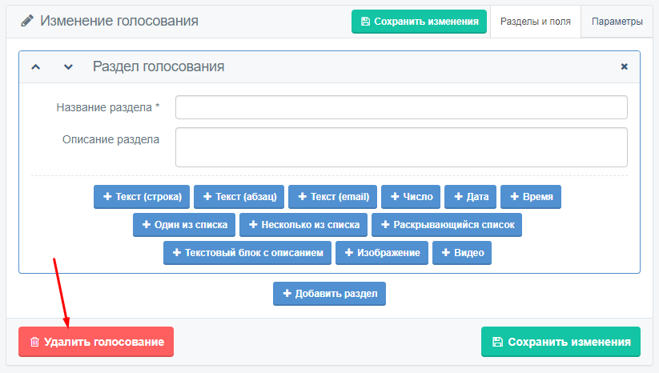Switch to Разделы и поля tab
This screenshot has height=373, width=659.
click(x=536, y=22)
